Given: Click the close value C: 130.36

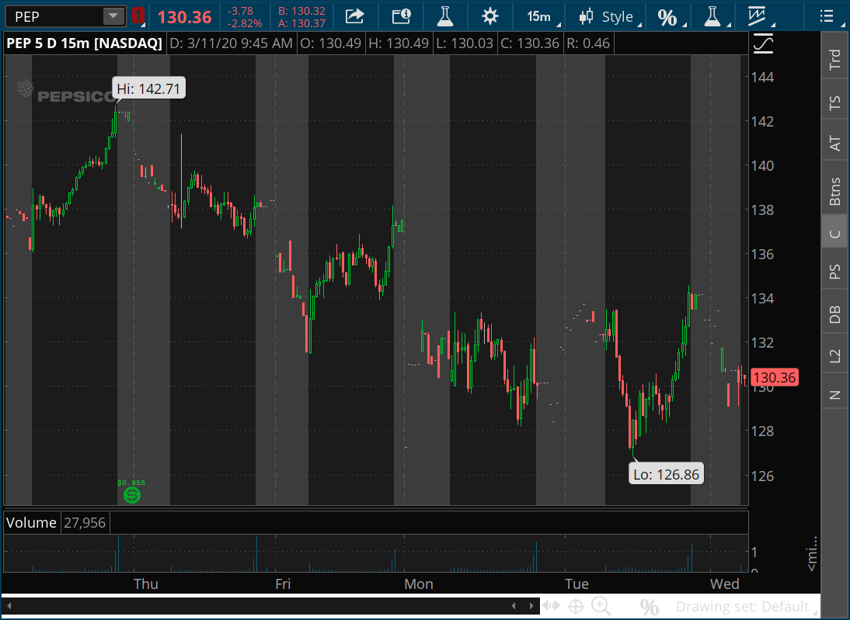Looking at the screenshot, I should (530, 43).
